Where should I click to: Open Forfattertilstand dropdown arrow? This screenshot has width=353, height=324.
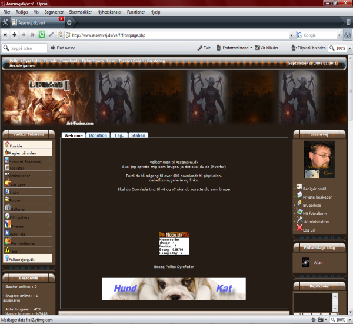pyautogui.click(x=251, y=48)
